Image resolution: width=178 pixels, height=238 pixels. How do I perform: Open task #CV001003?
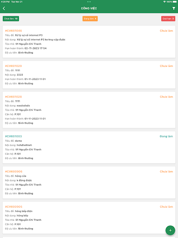pyautogui.click(x=89, y=147)
